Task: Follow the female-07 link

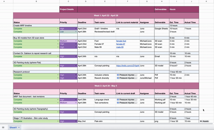Action: 121,44
